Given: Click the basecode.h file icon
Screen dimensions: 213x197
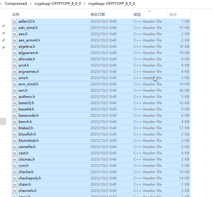Looking at the screenshot, I should (x=15, y=116).
